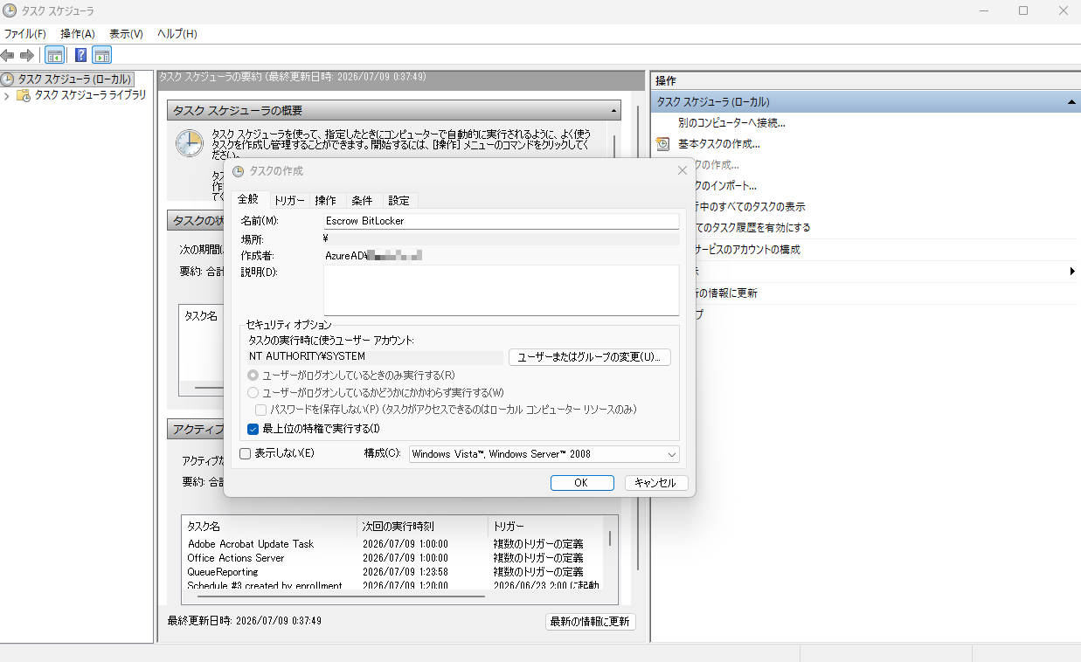Collapse the Actions pane タスク スケジューラ (ローカル) header
The width and height of the screenshot is (1081, 662).
pos(1072,102)
